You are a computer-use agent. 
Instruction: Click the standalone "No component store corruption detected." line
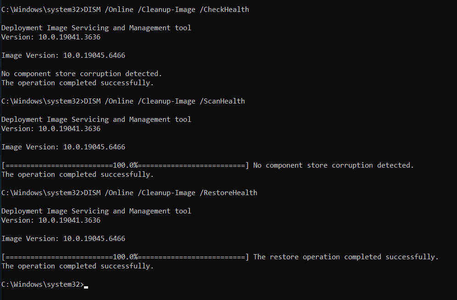pos(82,74)
